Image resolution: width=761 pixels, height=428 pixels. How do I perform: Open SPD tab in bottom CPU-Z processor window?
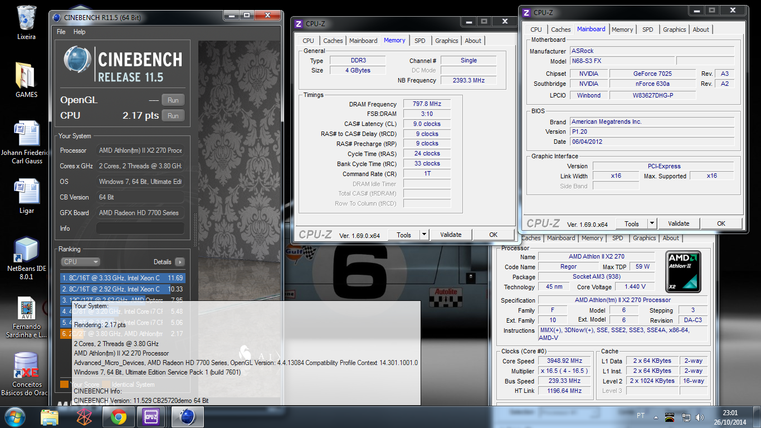[618, 238]
